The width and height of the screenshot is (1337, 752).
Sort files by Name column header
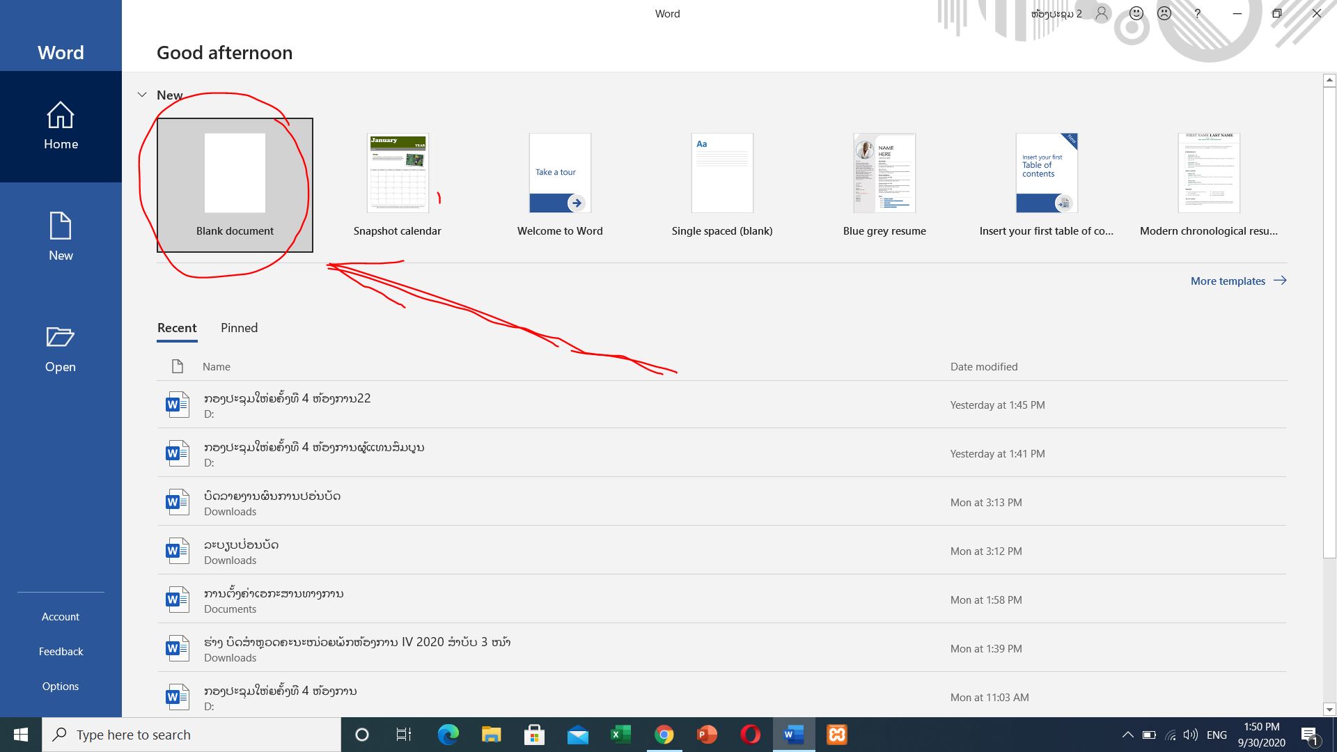[217, 367]
